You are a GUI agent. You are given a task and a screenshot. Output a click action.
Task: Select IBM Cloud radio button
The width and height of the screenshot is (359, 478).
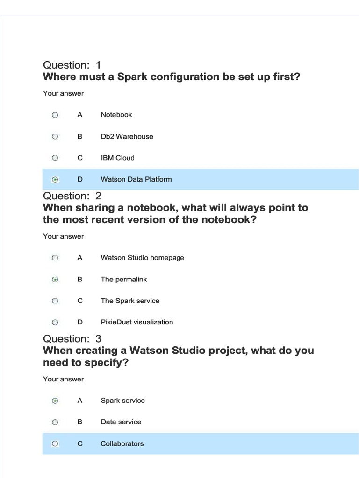(55, 158)
